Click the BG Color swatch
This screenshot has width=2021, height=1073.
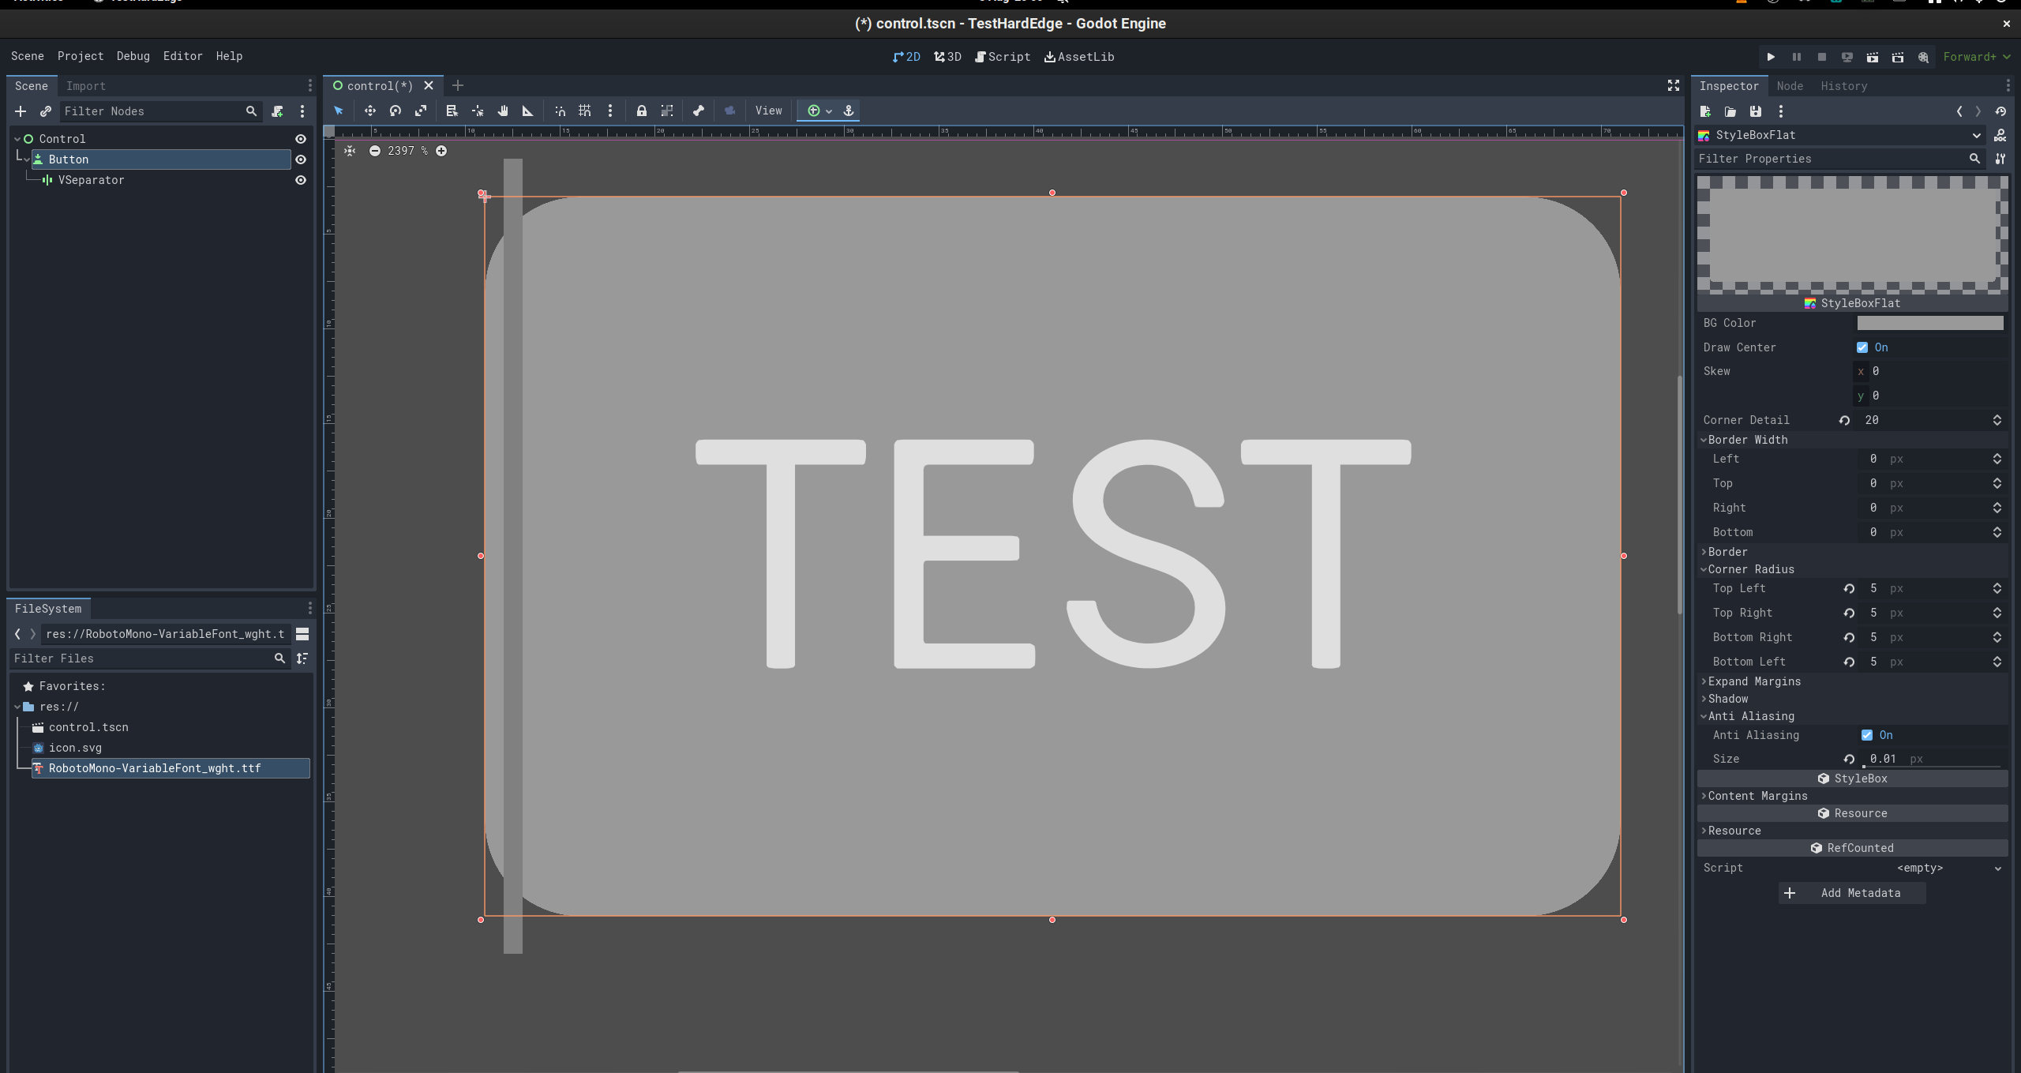pyautogui.click(x=1930, y=323)
